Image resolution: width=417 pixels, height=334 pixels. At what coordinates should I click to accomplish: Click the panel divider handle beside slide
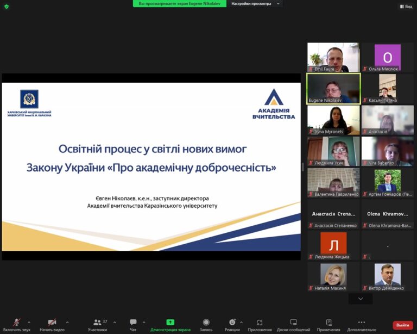click(x=303, y=167)
